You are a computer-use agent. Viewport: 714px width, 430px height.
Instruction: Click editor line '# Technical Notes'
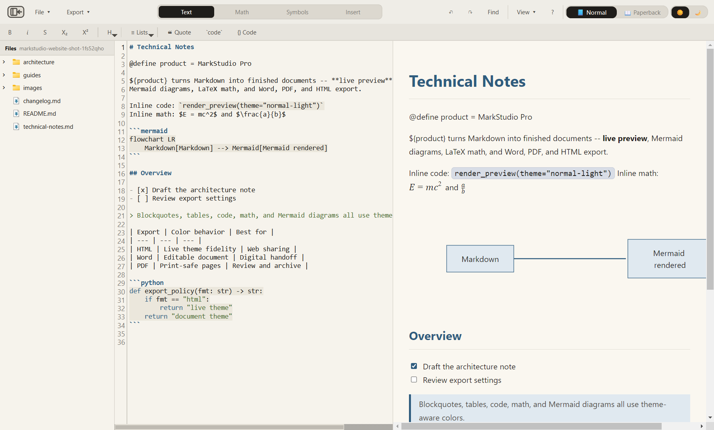click(x=162, y=47)
